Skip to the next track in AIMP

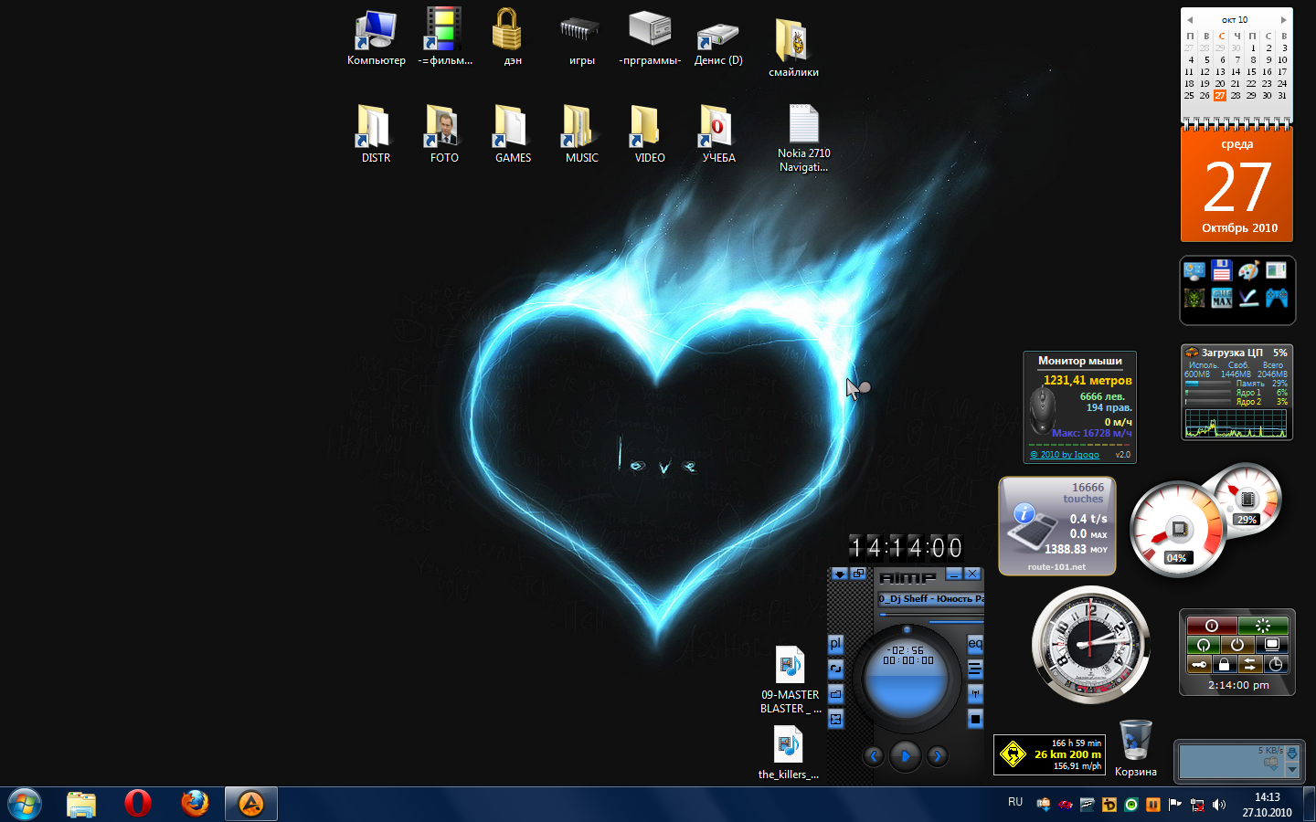[937, 756]
